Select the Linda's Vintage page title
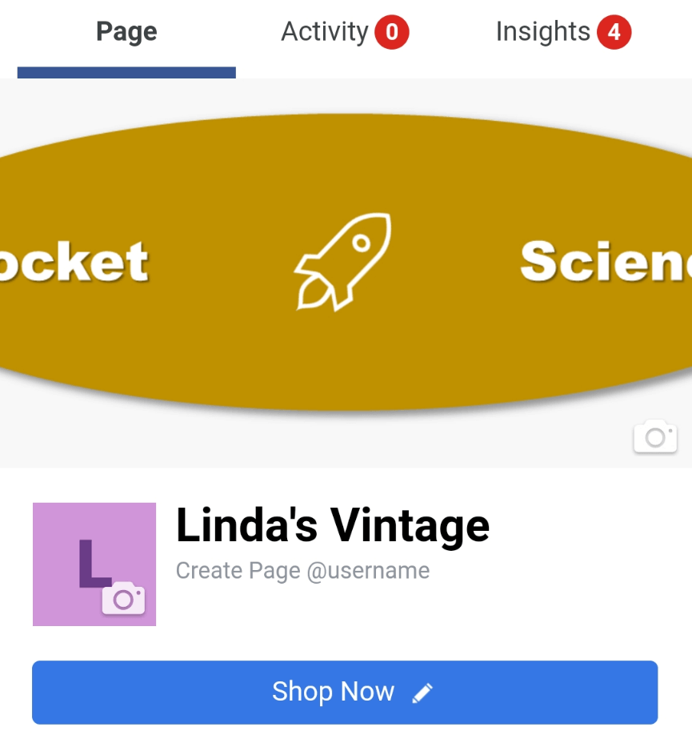 pos(332,525)
